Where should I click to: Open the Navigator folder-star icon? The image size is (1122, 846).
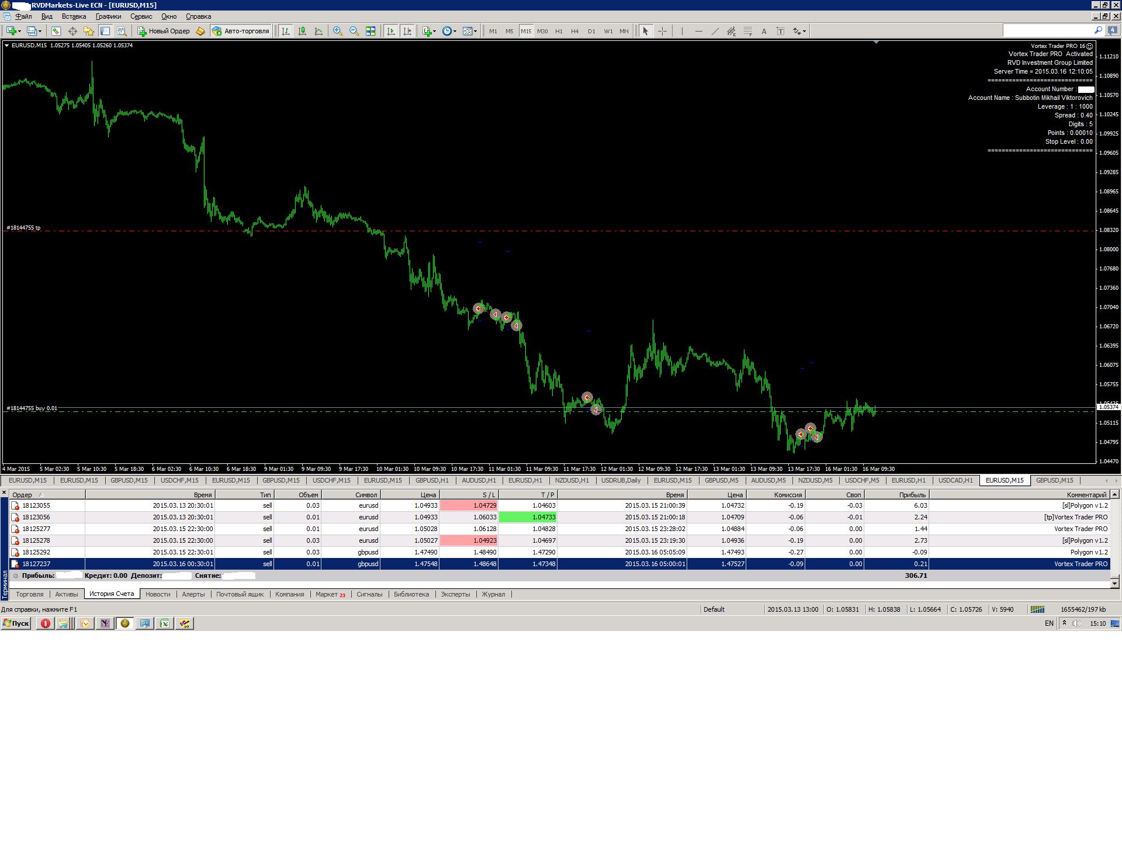coord(89,31)
